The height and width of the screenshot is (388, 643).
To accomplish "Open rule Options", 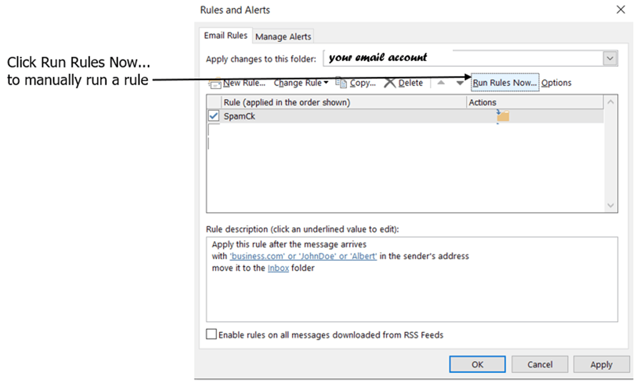I will pyautogui.click(x=556, y=83).
